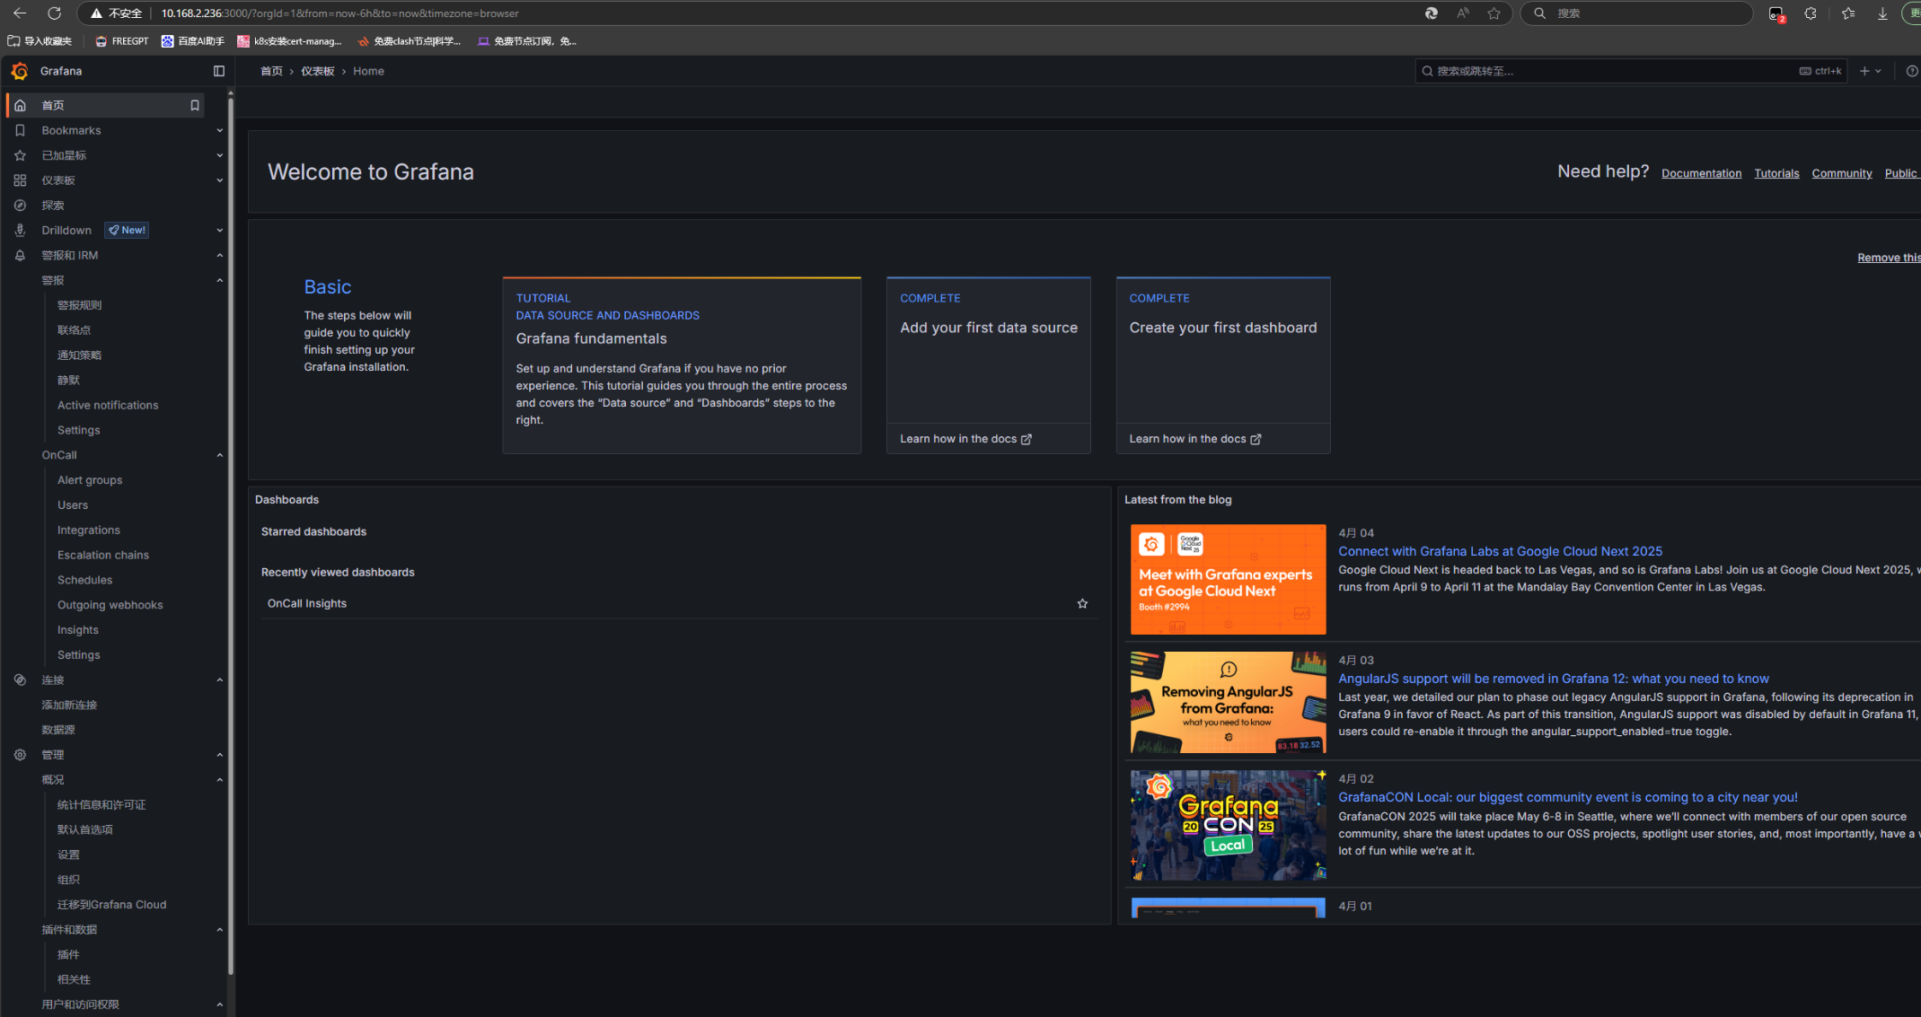Click the GrafanaCON Local blog thumbnail
Viewport: 1921px width, 1017px height.
(x=1228, y=825)
